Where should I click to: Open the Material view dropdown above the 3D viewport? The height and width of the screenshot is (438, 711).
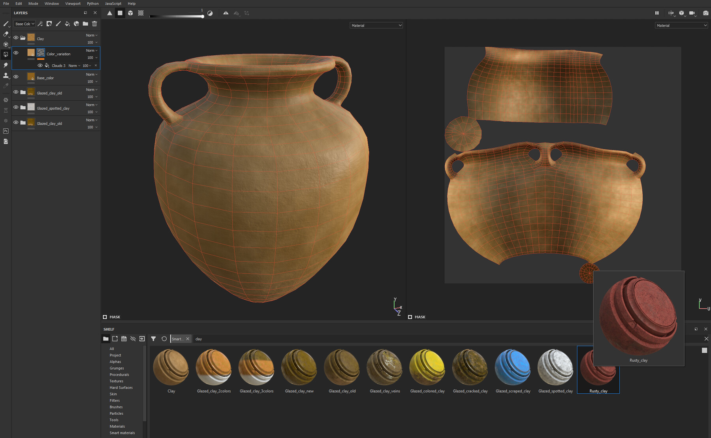coord(376,25)
